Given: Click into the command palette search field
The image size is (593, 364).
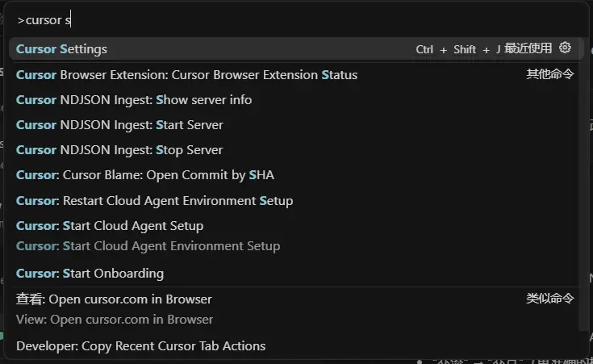Looking at the screenshot, I should tap(295, 19).
